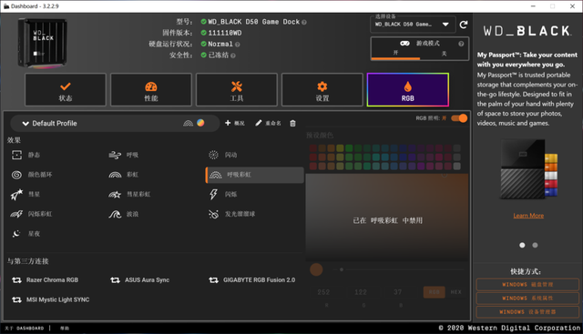Choose the 彗星 comet effect
Viewport: 583px width, 334px height.
point(26,195)
